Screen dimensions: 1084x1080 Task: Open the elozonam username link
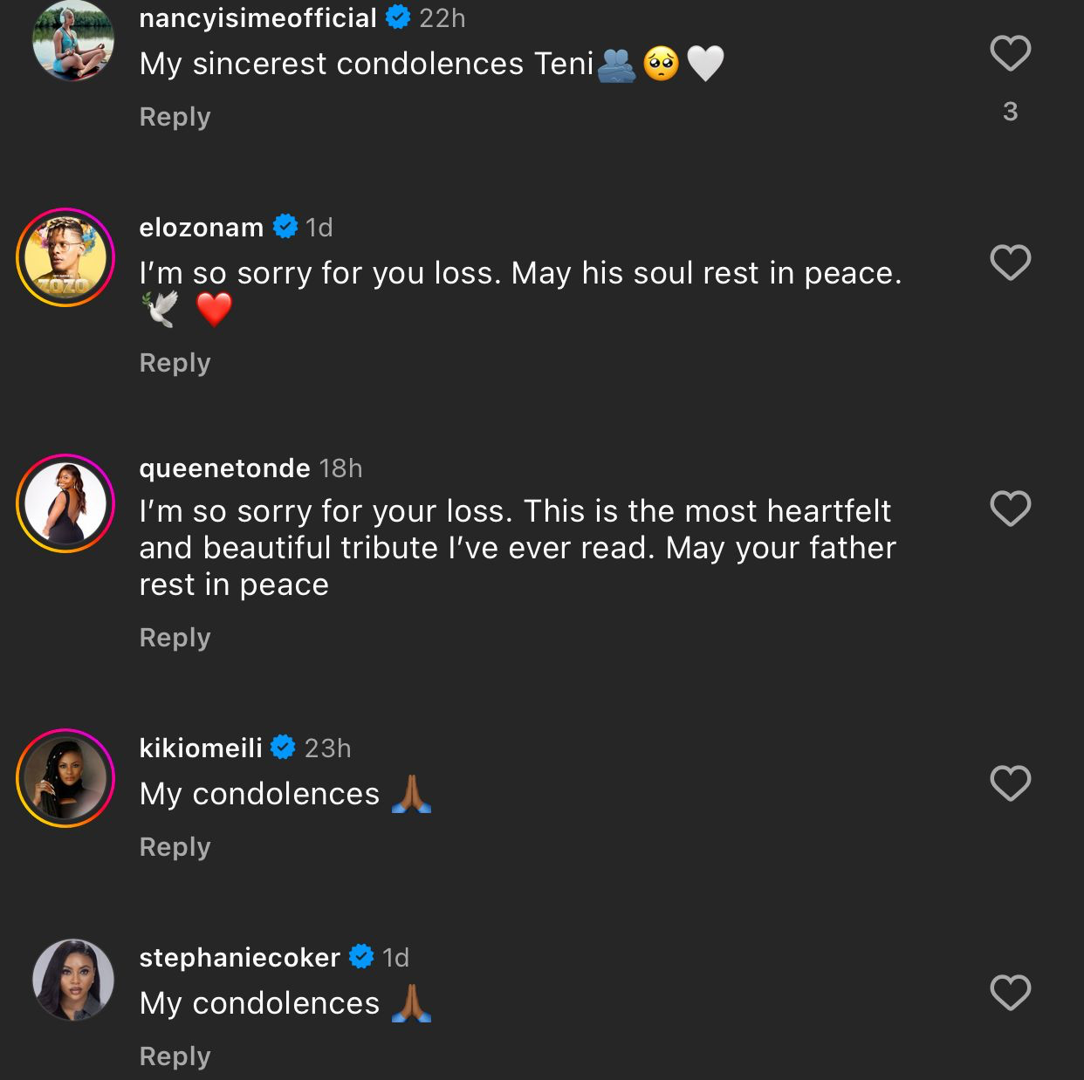point(201,228)
